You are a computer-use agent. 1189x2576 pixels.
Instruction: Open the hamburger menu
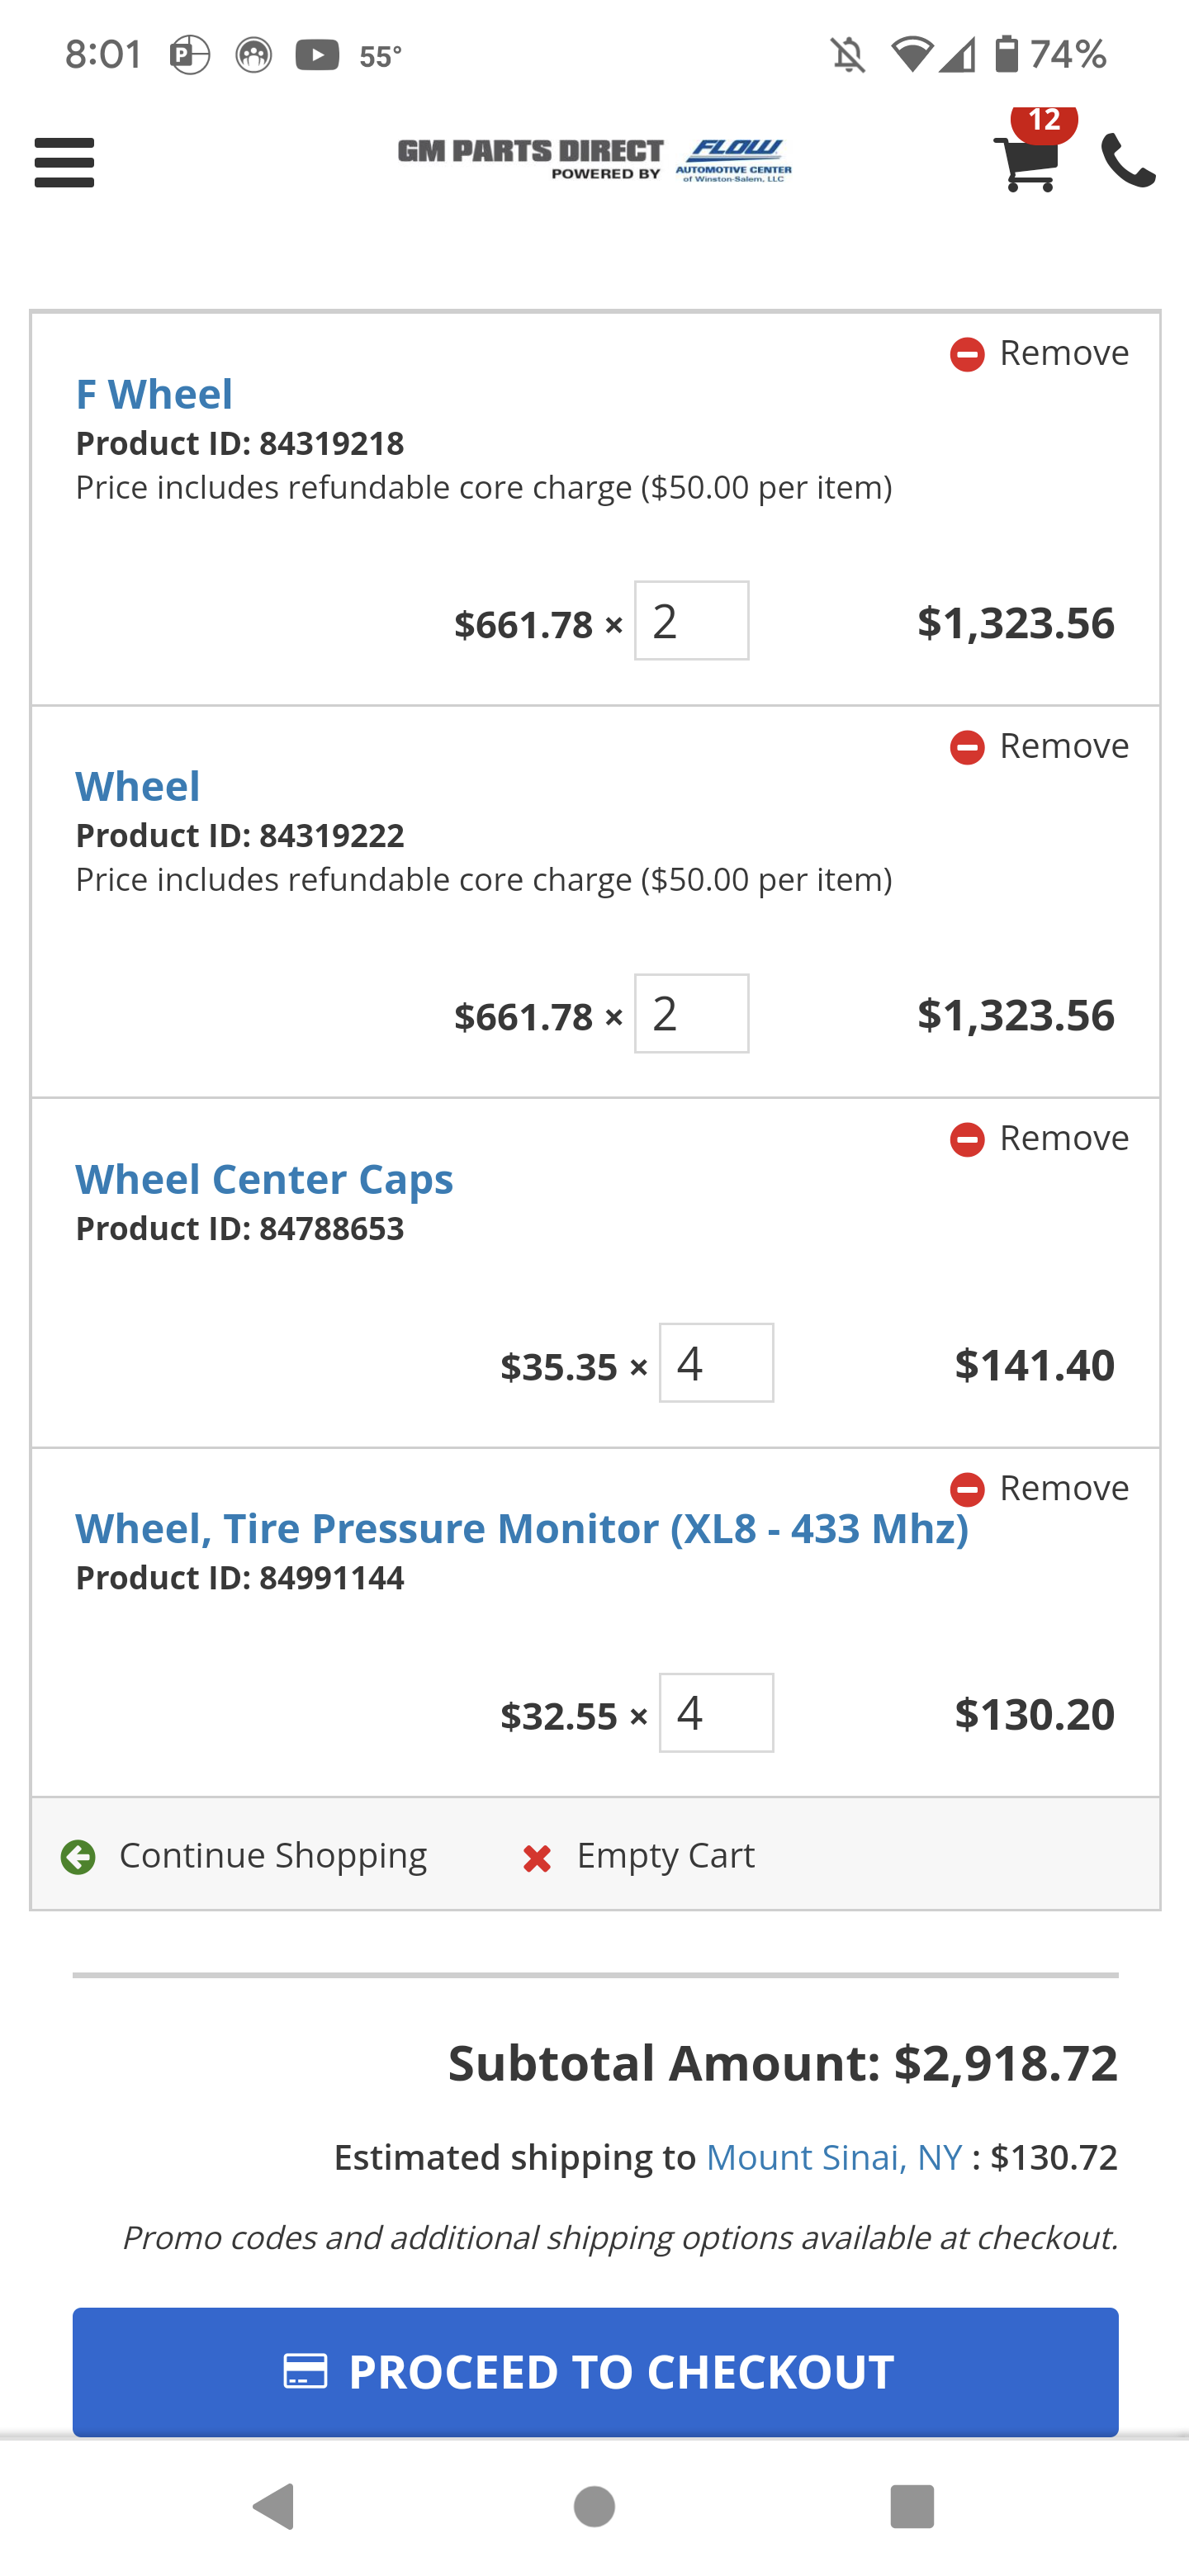pyautogui.click(x=64, y=163)
